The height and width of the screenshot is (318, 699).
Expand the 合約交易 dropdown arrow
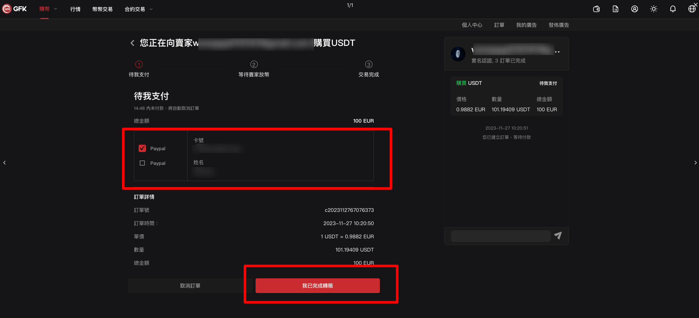[x=151, y=9]
